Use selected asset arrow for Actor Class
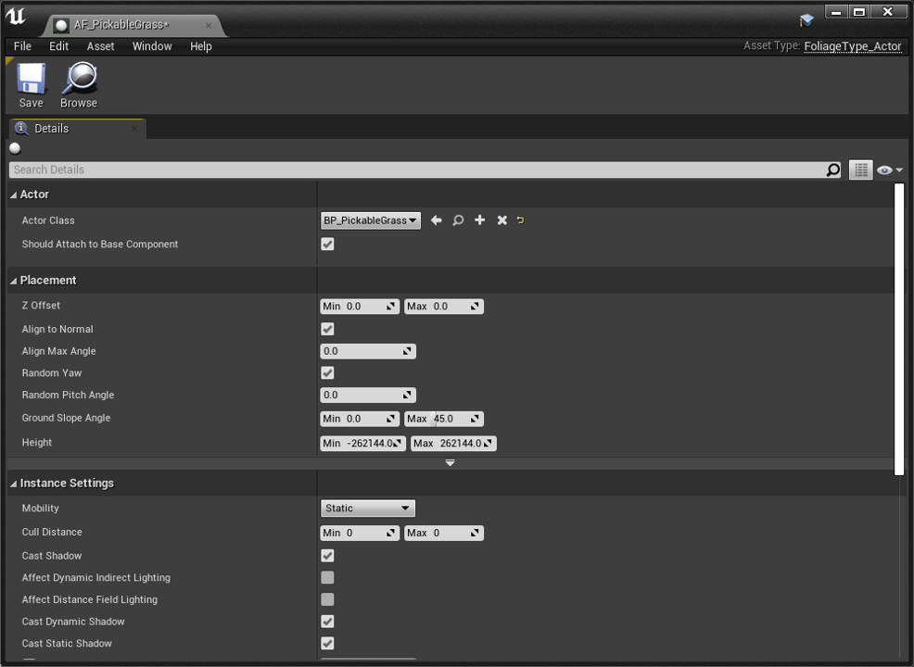Viewport: 914px width, 667px height. point(436,220)
